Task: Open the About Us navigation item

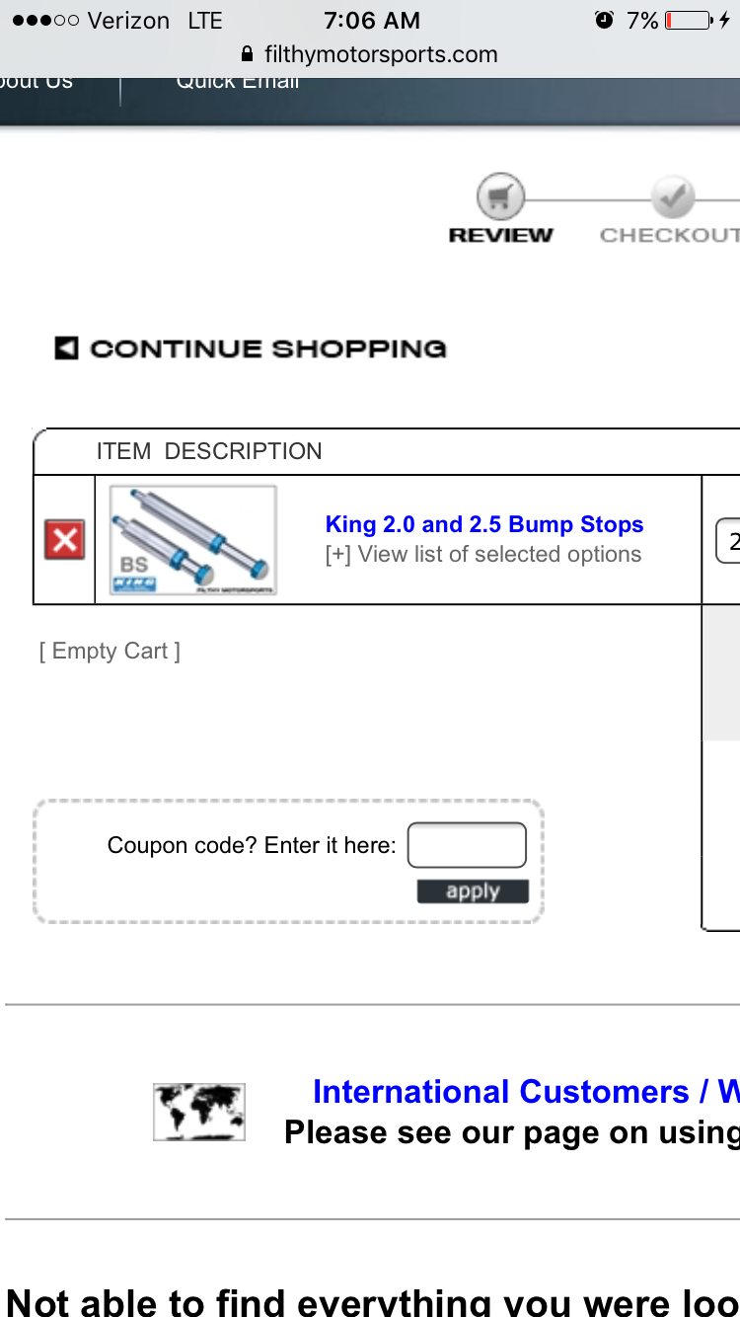Action: (x=36, y=82)
